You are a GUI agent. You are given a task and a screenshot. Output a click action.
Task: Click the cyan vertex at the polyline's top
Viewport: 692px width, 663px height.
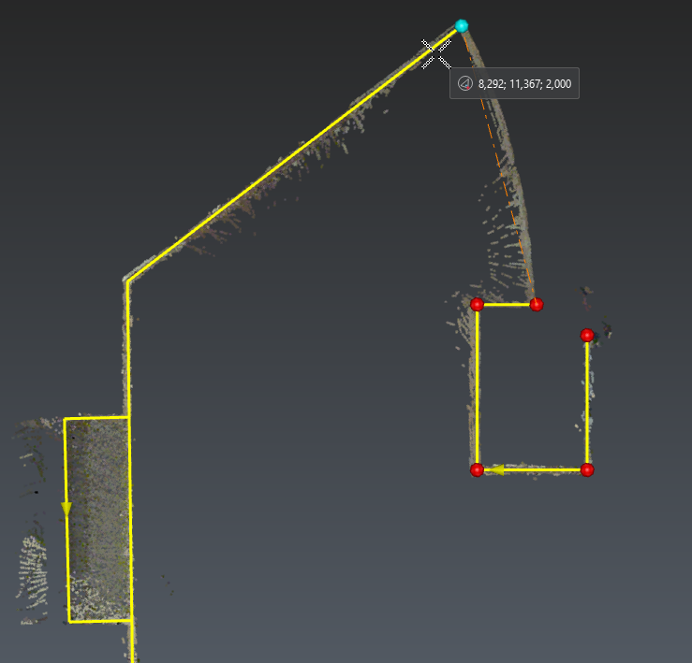click(461, 26)
